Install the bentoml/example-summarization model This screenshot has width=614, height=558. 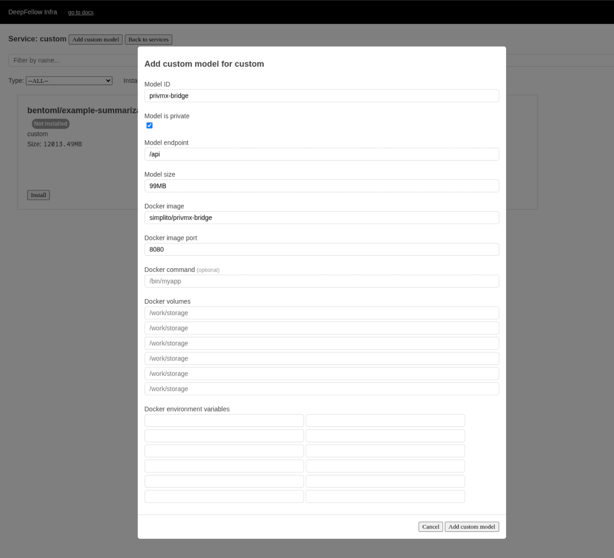coord(38,195)
